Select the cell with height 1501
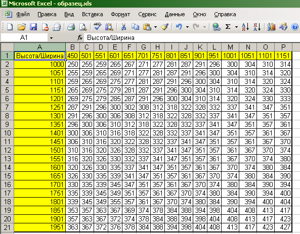This screenshot has width=300, height=234. [x=40, y=150]
